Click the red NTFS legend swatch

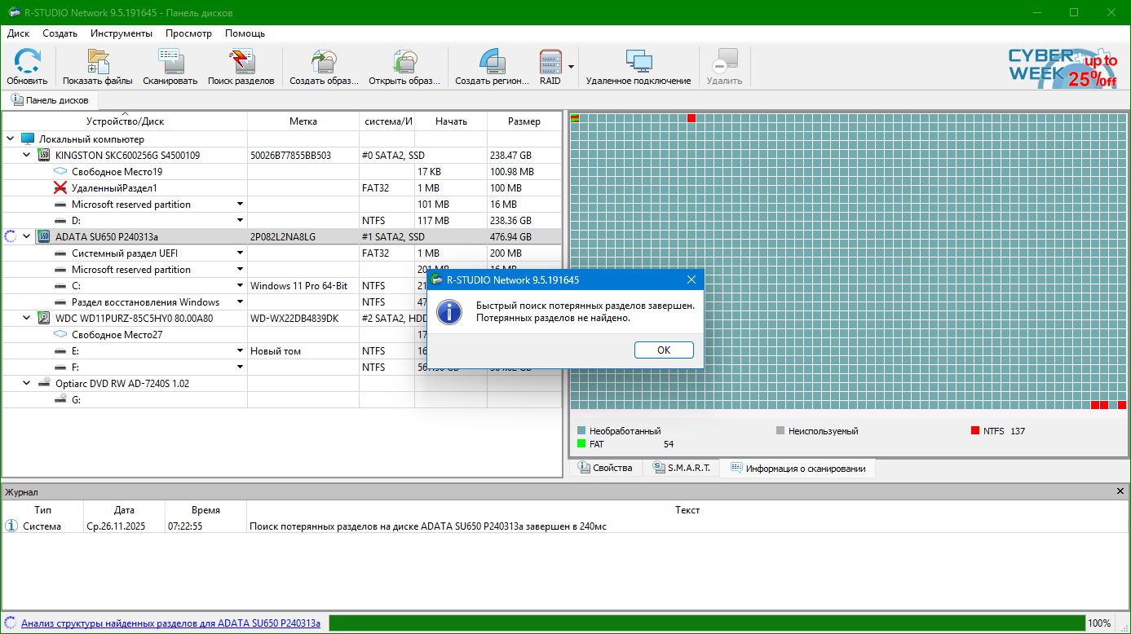[974, 430]
